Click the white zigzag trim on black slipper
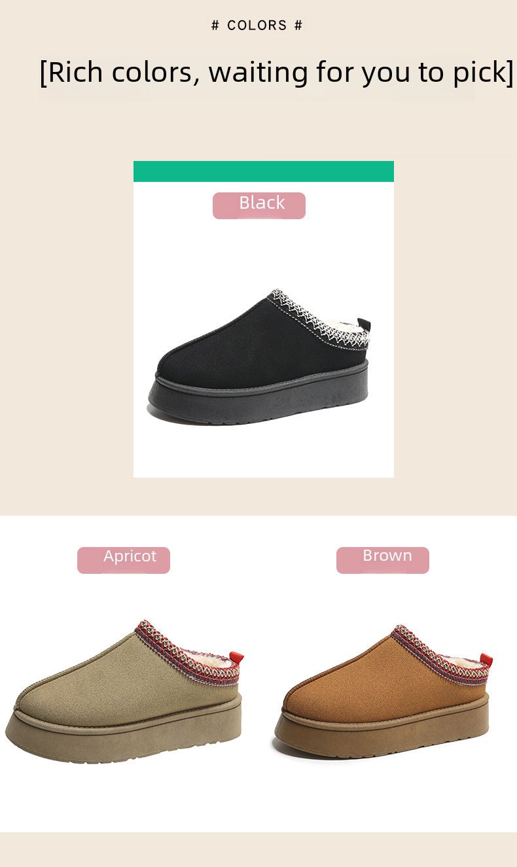 (318, 319)
